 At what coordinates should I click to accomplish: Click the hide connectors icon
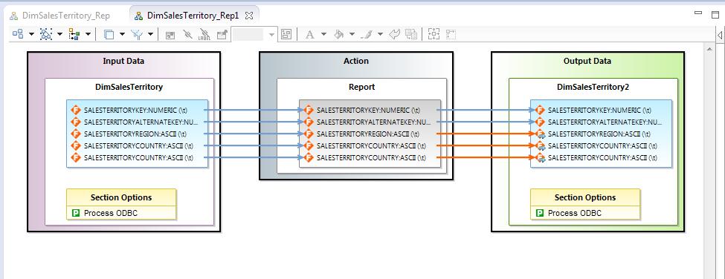click(187, 35)
